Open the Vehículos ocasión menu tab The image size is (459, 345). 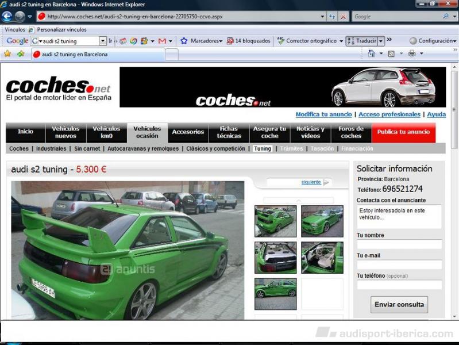tap(147, 132)
